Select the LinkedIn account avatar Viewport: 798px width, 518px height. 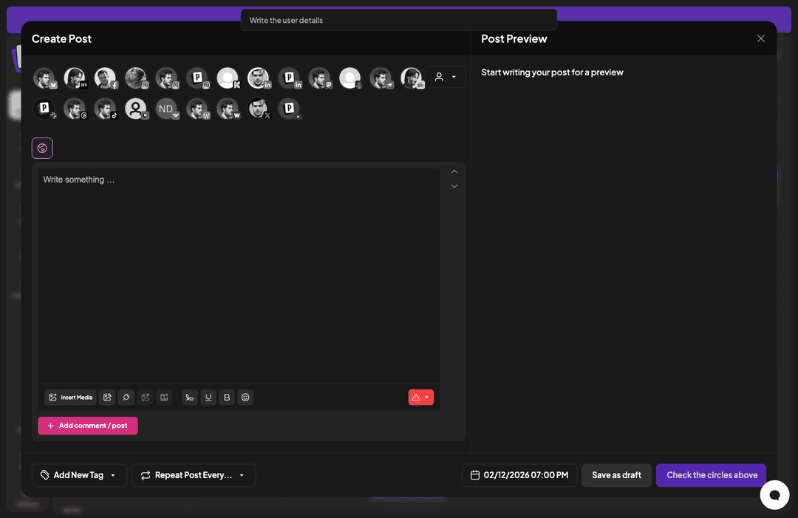[259, 78]
